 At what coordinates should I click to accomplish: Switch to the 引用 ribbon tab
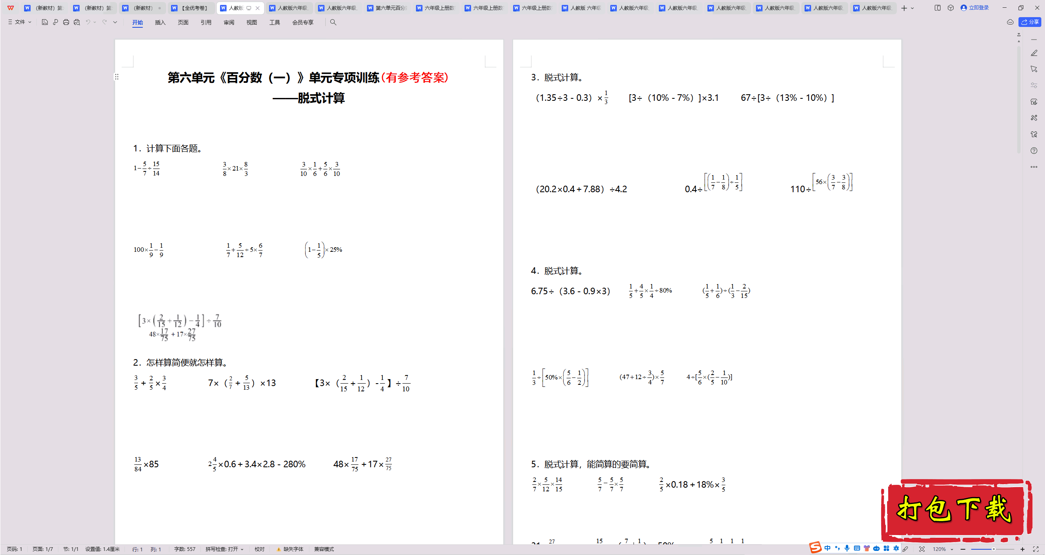[206, 22]
